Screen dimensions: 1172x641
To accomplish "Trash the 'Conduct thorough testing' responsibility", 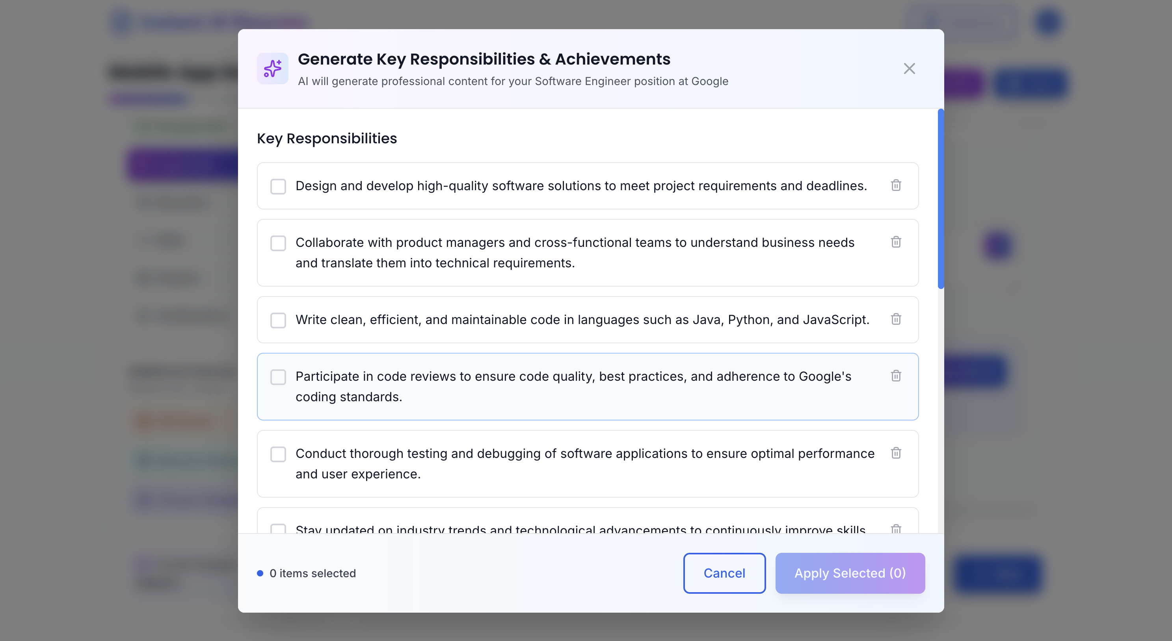I will (x=896, y=453).
